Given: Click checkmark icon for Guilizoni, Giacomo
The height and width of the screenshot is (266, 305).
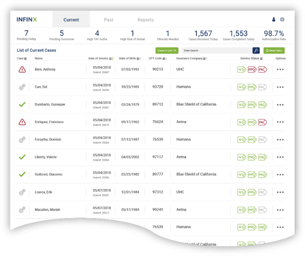Looking at the screenshot, I should coord(22,174).
